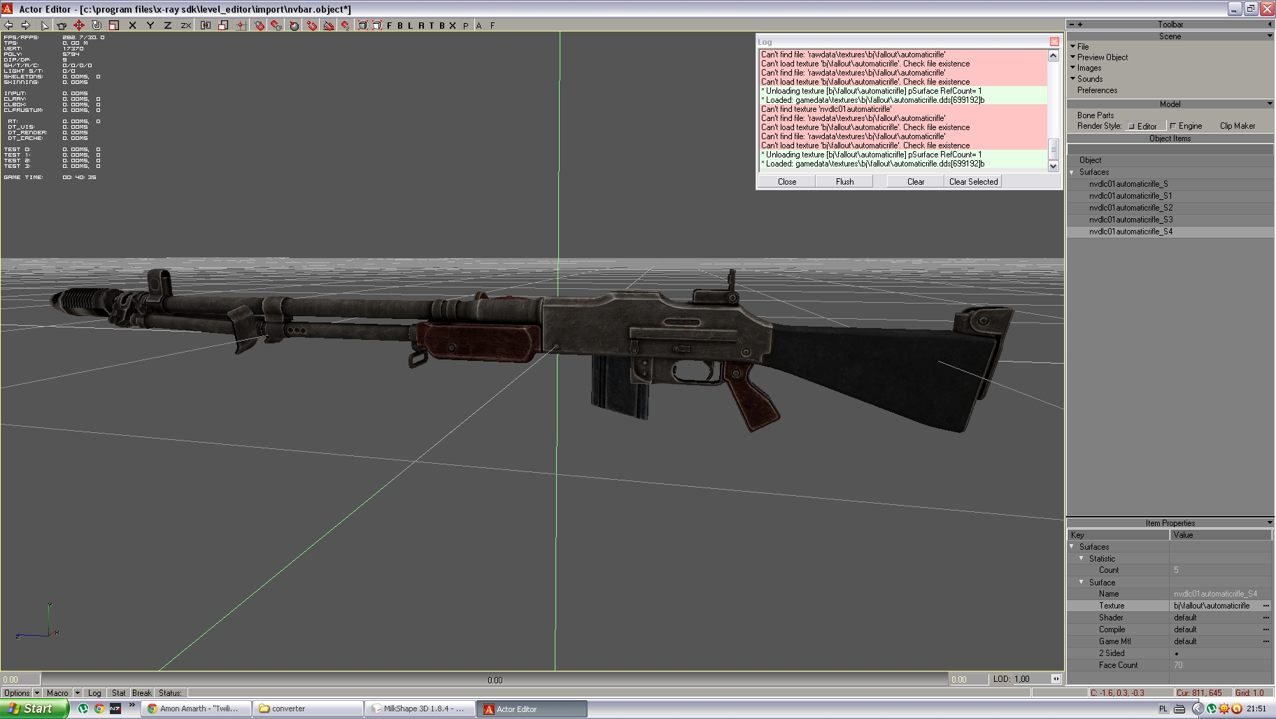Open the Shader value browse ellipsis
Viewport: 1276px width, 719px height.
(x=1266, y=618)
